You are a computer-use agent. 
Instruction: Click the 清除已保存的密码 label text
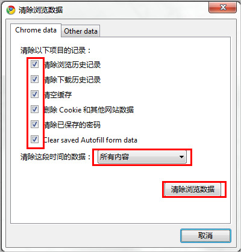(x=72, y=125)
